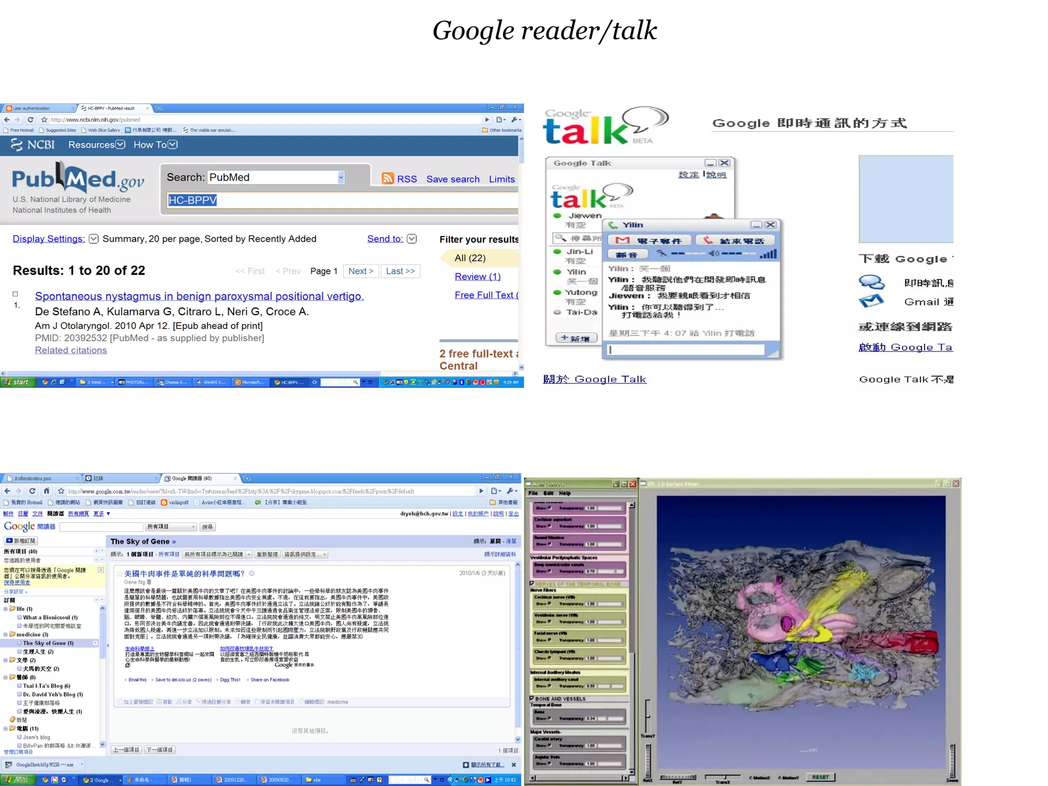Click add contact button in Google Talk

coord(576,338)
